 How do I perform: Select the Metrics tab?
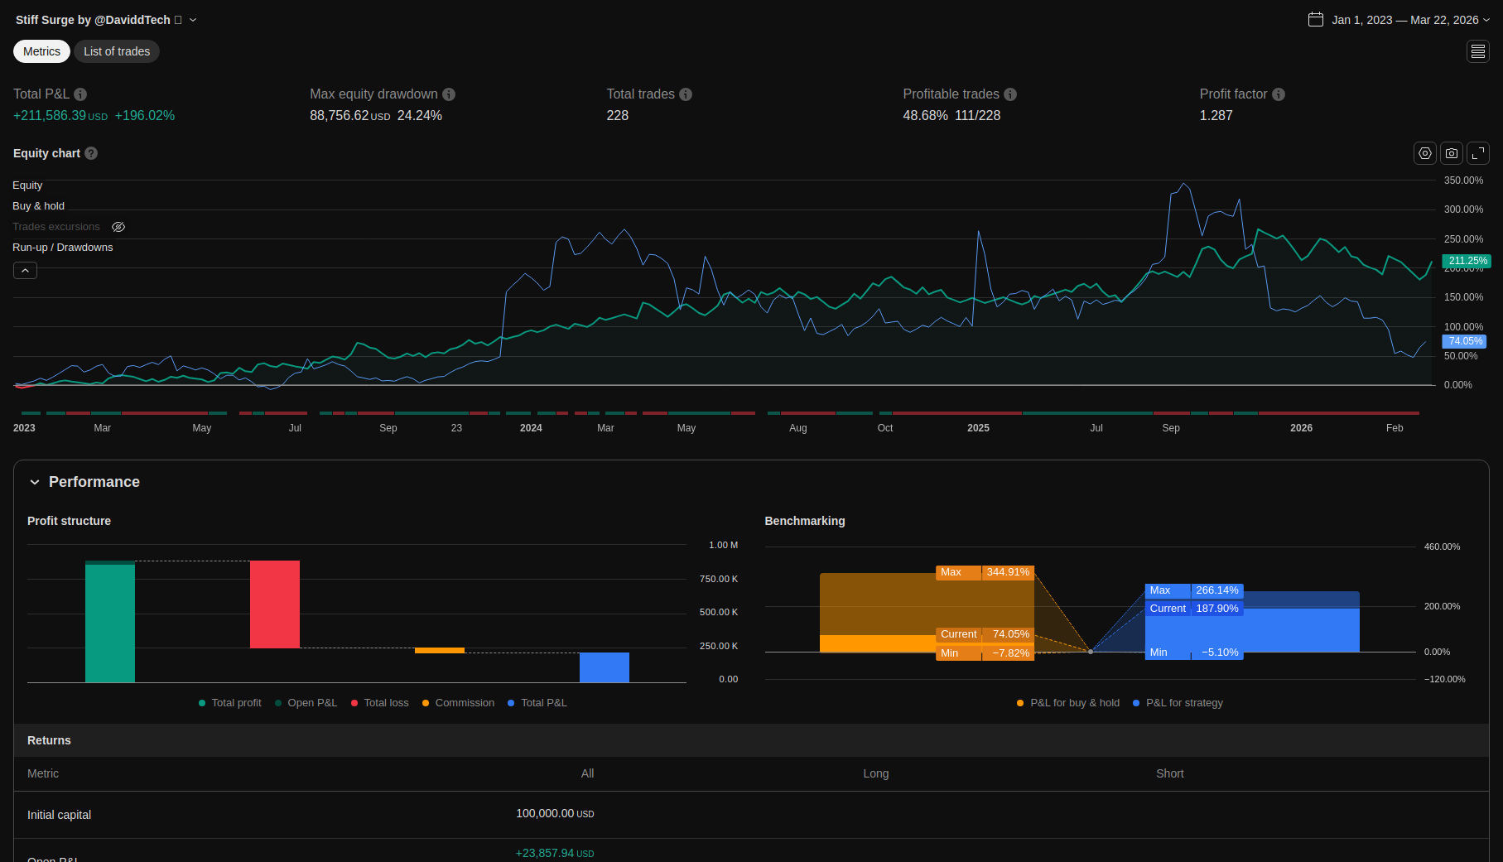tap(41, 51)
